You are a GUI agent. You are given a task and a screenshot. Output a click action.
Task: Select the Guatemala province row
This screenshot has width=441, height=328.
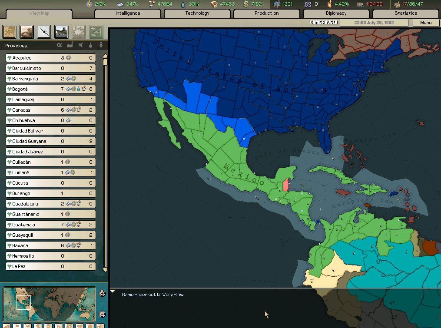coord(51,224)
